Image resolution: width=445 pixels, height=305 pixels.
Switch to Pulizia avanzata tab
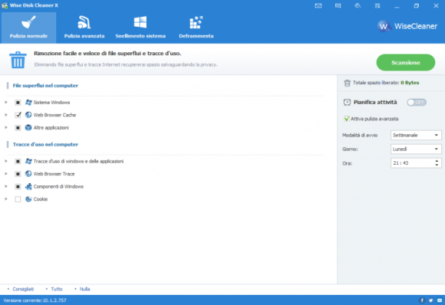[84, 28]
